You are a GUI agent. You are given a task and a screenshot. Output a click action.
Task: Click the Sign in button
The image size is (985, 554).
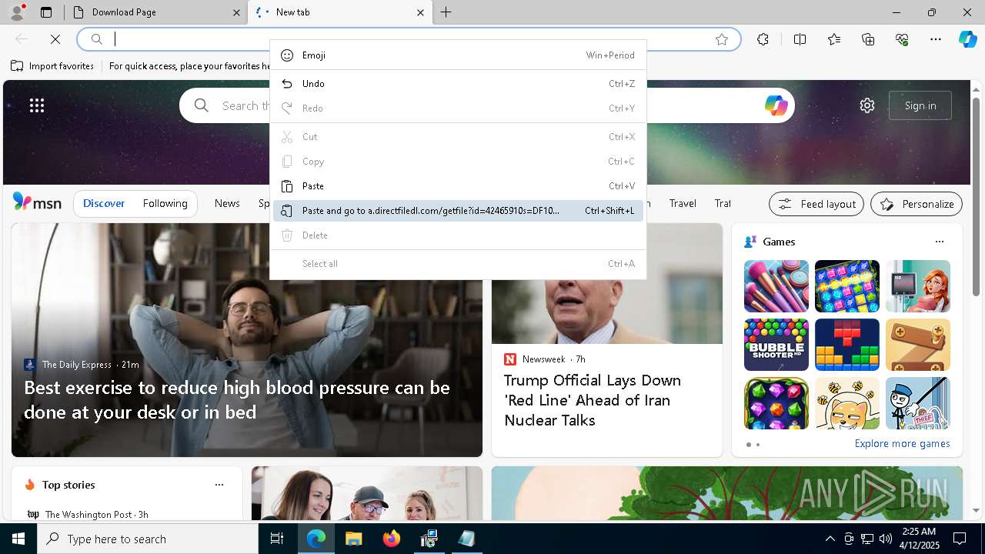click(x=920, y=105)
